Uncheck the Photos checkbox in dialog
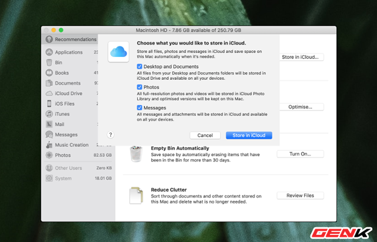Image resolution: width=377 pixels, height=242 pixels. 140,87
